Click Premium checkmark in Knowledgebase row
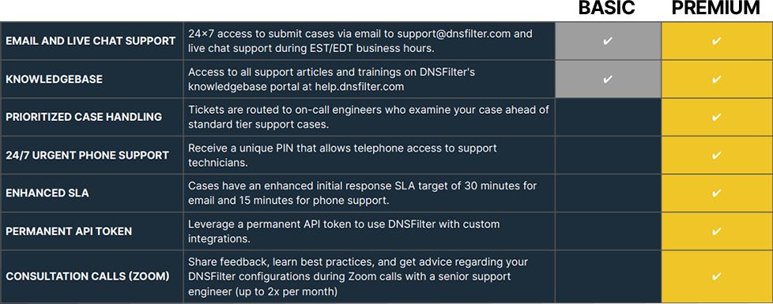Screen dimensions: 773x304 point(717,79)
